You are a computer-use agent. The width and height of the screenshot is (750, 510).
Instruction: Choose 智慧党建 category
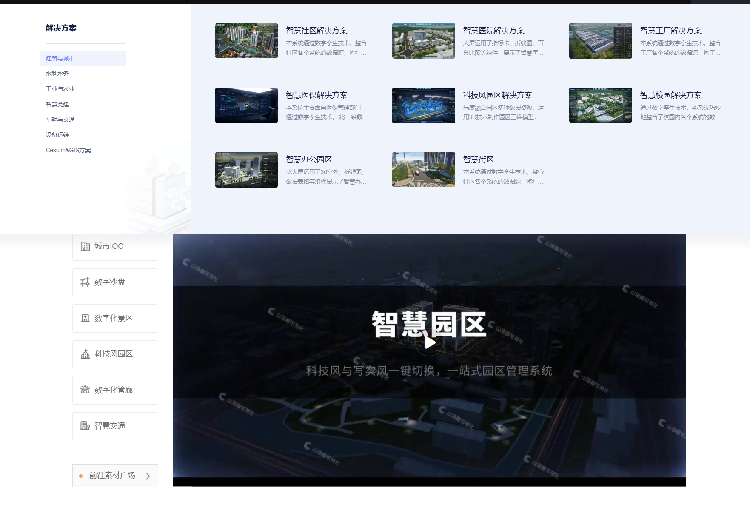point(57,104)
